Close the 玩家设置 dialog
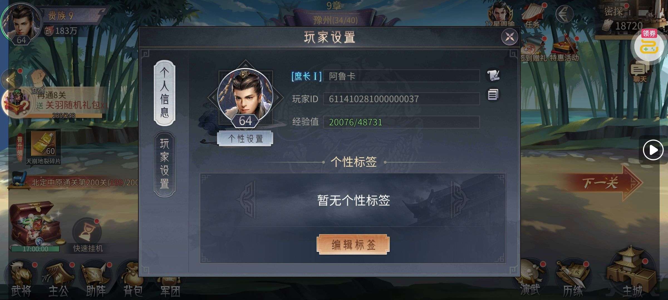 click(510, 36)
